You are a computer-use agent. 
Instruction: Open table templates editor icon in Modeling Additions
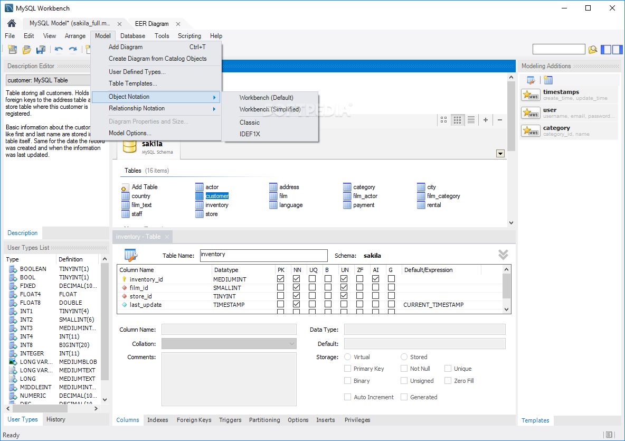531,80
